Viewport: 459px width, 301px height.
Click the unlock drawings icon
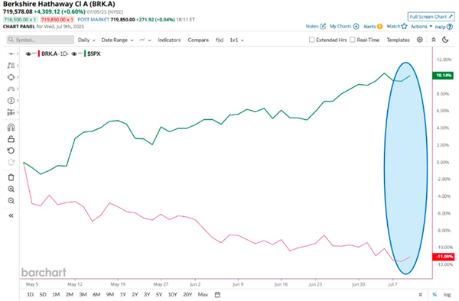click(11, 139)
